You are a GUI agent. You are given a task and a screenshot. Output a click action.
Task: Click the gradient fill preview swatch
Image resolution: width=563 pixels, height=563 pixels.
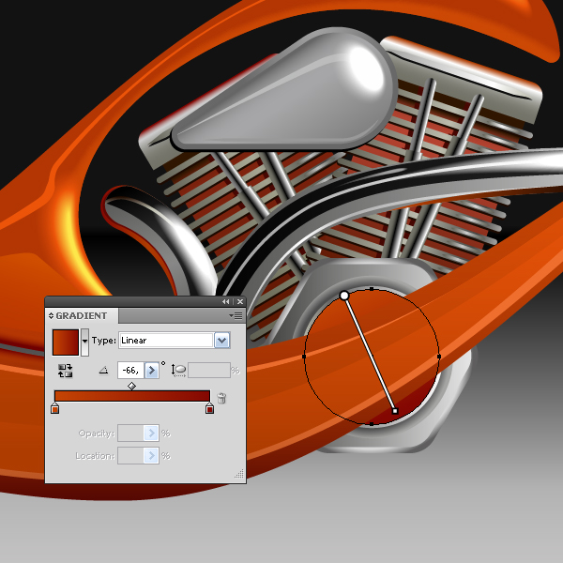pyautogui.click(x=66, y=342)
